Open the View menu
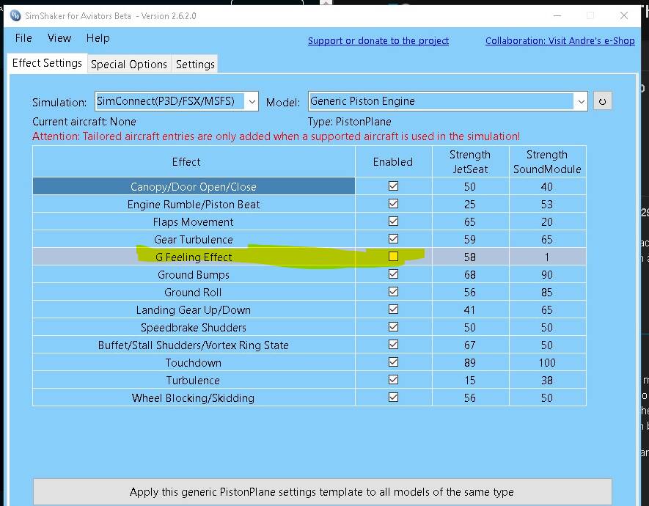The image size is (649, 506). pyautogui.click(x=59, y=38)
